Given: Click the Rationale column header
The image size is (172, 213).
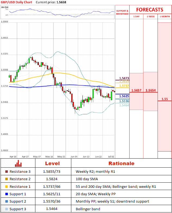Looking at the screenshot, I should coord(121,164).
